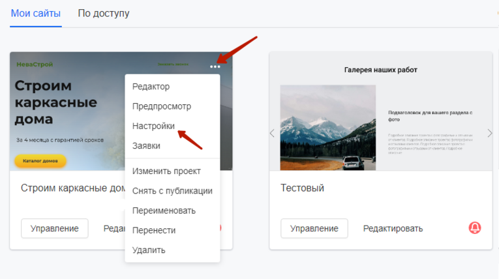
Task: Switch to the Мои сайты tab
Action: 36,13
